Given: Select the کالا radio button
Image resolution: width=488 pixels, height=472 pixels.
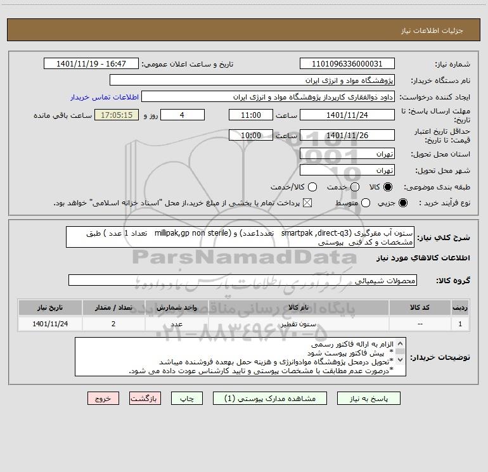Looking at the screenshot, I should (x=388, y=187).
